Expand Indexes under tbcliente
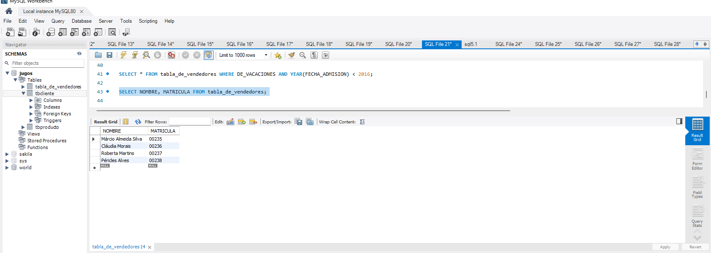This screenshot has height=253, width=711. click(31, 107)
